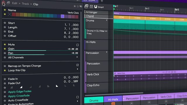Screen dimensions: 187x105
Task: Select the fourth fade-in curve shape
Action: (x=40, y=86)
